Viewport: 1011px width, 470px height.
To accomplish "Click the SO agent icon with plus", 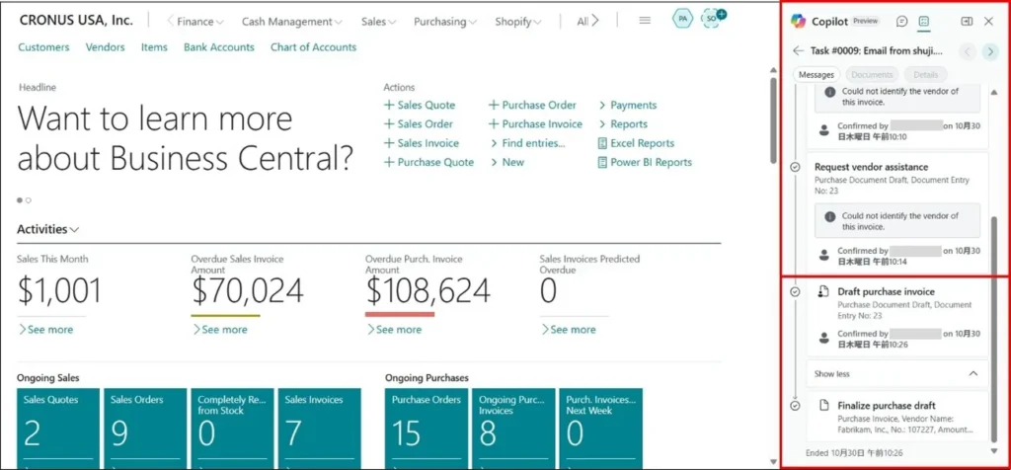I will click(711, 20).
